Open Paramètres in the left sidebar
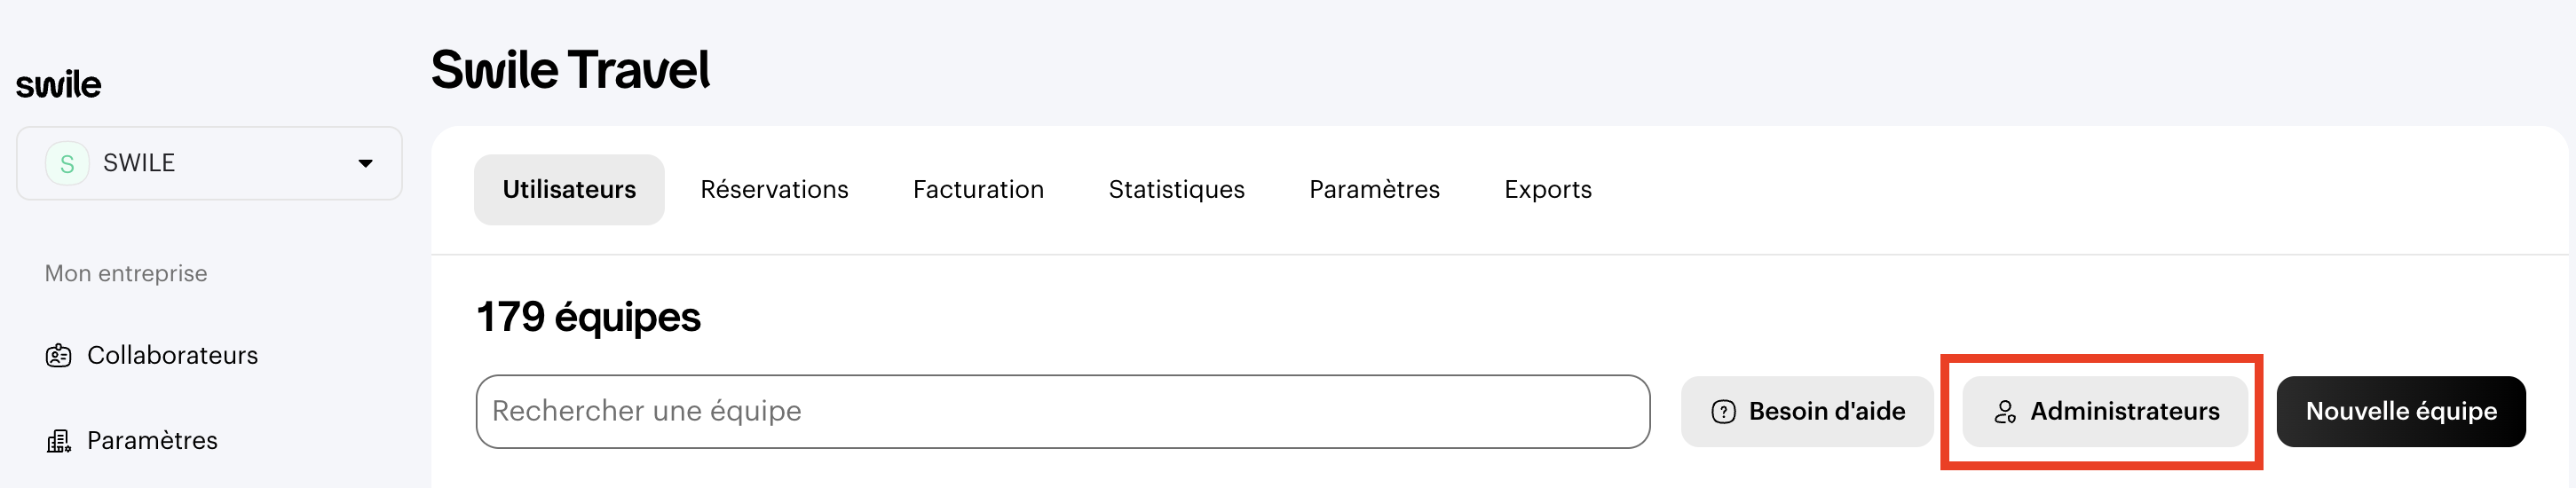2576x488 pixels. click(x=152, y=441)
